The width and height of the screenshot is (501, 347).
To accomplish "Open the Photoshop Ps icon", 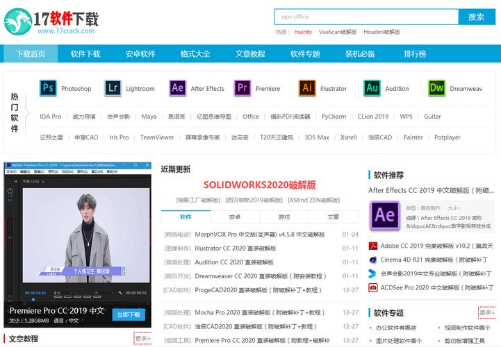I will [x=48, y=88].
